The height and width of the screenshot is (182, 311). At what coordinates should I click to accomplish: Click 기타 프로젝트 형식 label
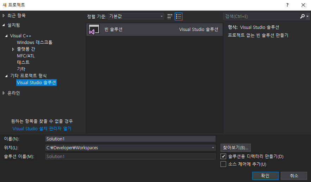(29, 76)
